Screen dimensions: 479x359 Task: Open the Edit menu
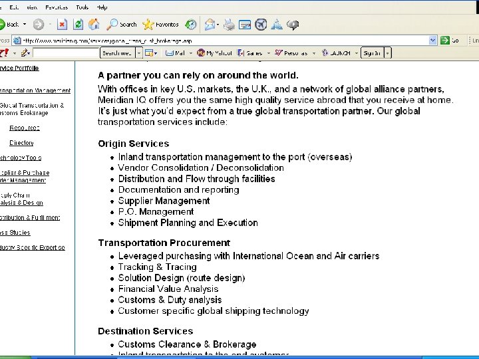click(14, 7)
